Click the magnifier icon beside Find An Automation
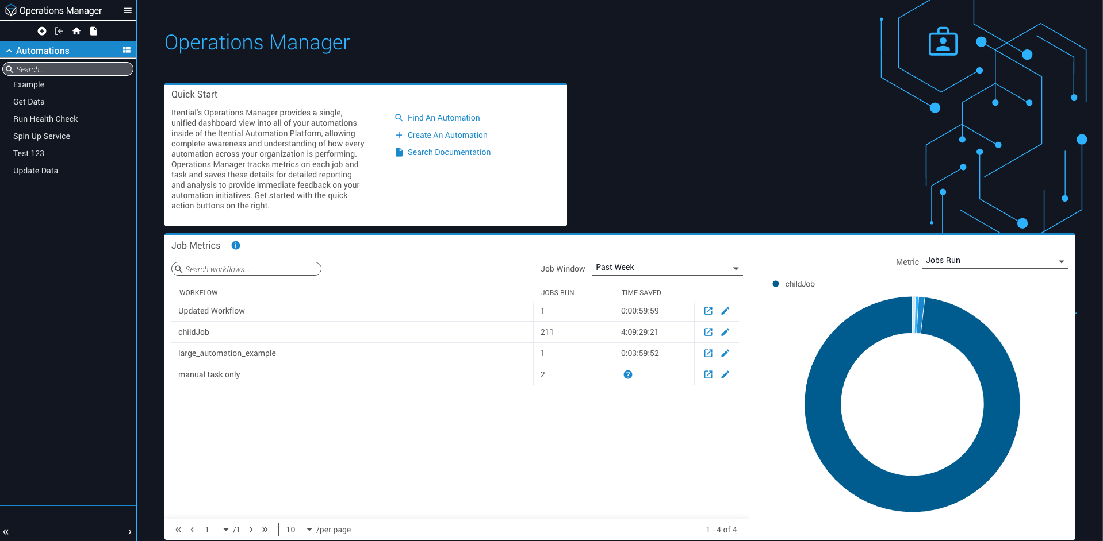 coord(399,118)
